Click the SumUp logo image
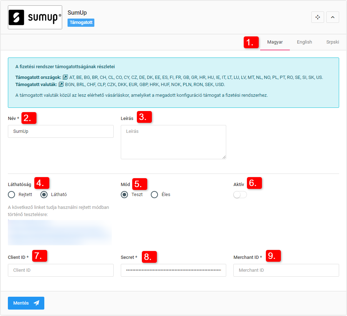Image resolution: width=347 pixels, height=316 pixels. [35, 17]
